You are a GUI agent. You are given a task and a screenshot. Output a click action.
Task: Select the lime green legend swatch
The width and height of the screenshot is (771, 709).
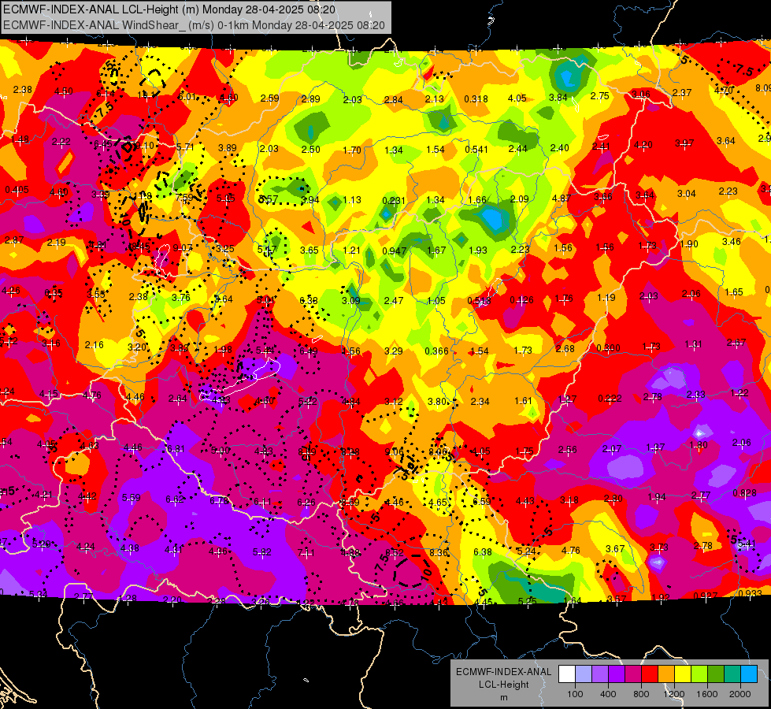(x=699, y=674)
